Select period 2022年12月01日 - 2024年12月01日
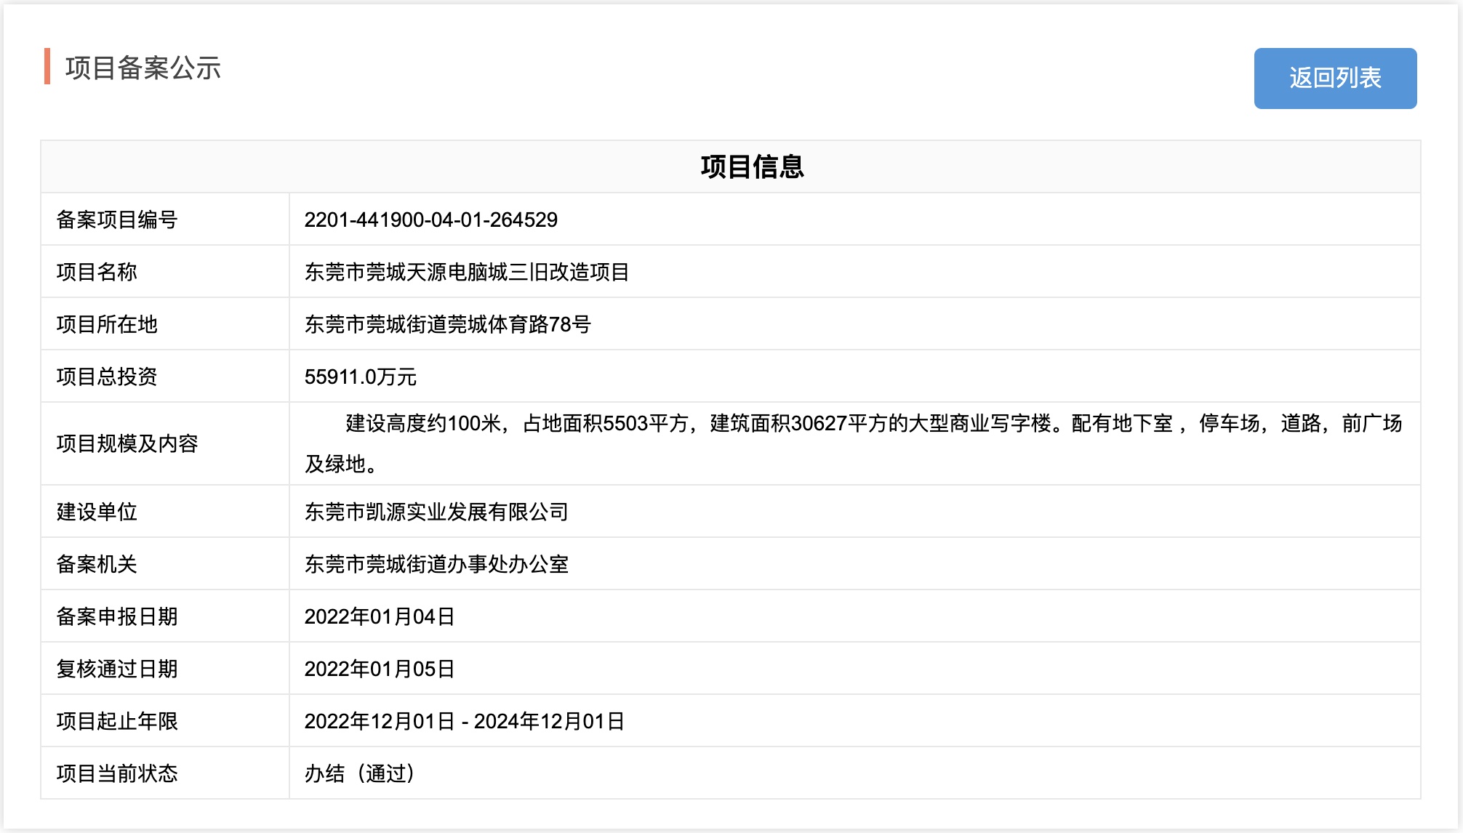The width and height of the screenshot is (1463, 833). tap(465, 721)
